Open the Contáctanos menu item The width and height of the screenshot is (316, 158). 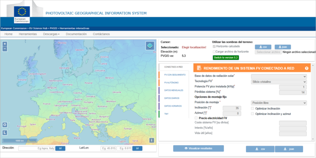[x=101, y=34]
